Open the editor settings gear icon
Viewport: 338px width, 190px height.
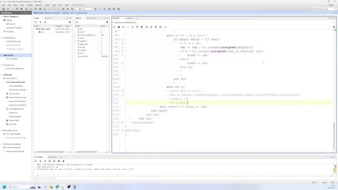[x=334, y=27]
